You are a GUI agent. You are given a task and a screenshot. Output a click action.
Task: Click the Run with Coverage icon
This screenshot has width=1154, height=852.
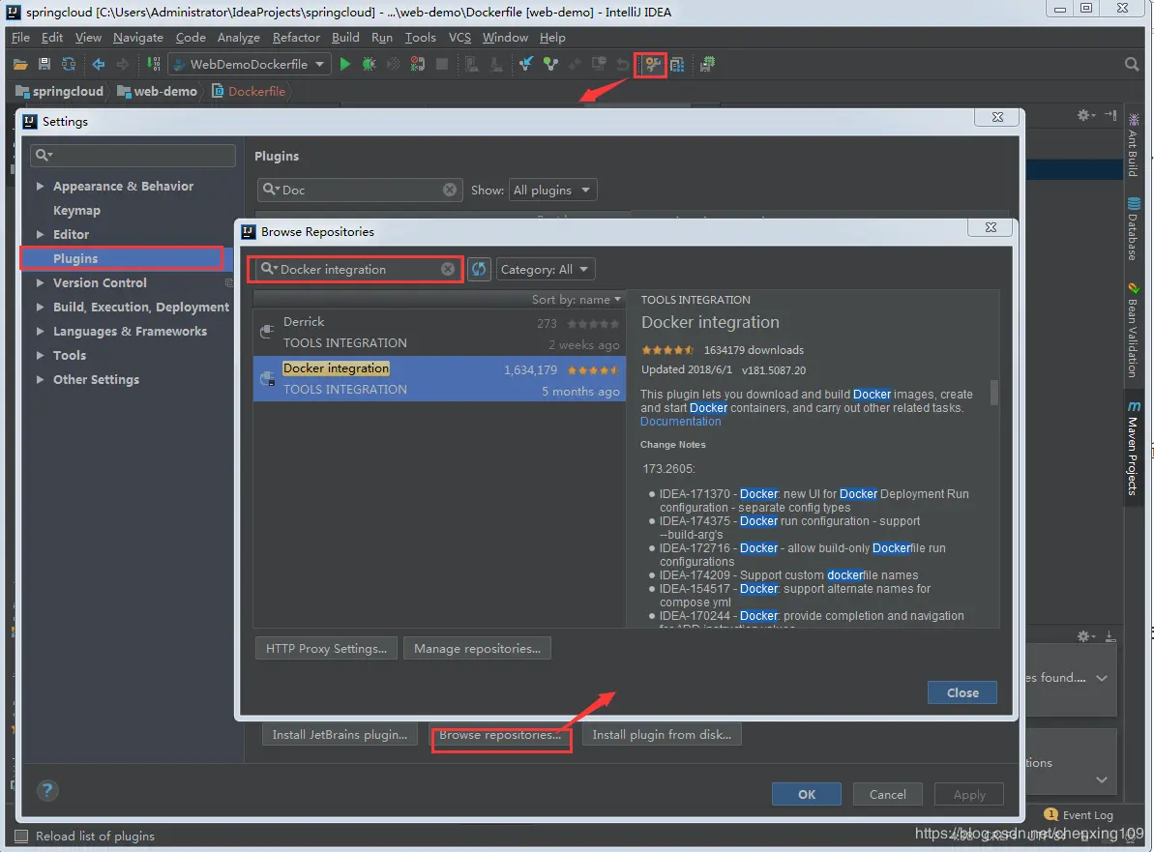pyautogui.click(x=394, y=65)
